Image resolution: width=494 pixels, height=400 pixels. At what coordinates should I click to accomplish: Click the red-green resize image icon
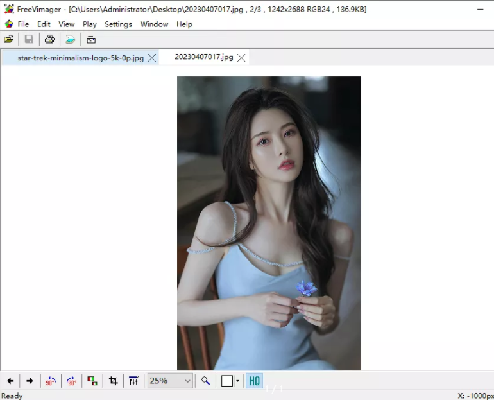pos(92,381)
